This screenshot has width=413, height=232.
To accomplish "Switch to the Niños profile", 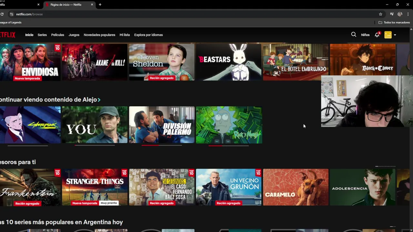I will click(365, 35).
